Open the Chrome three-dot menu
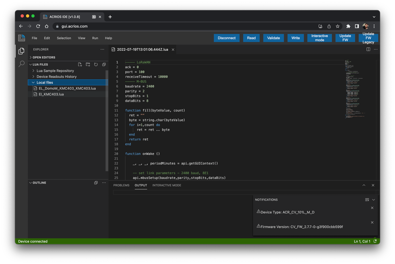395x264 pixels. 374,26
